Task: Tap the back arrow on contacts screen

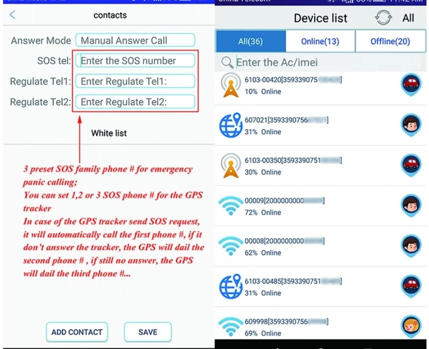Action: pos(13,15)
